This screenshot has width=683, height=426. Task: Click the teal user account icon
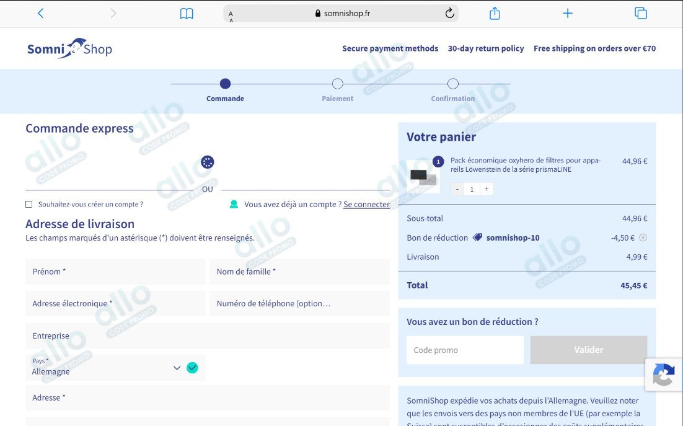pos(234,204)
